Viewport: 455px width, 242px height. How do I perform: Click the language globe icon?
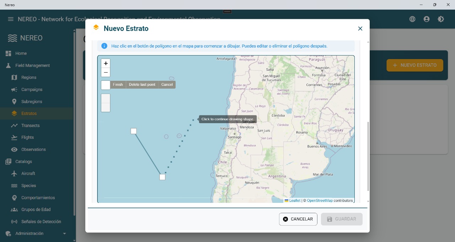pos(412,19)
